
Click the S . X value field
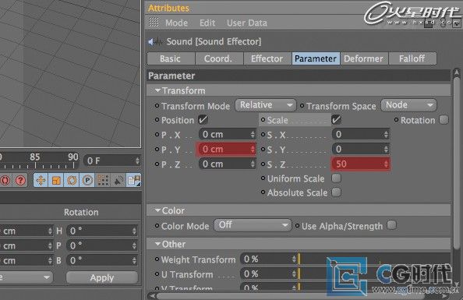pos(361,134)
